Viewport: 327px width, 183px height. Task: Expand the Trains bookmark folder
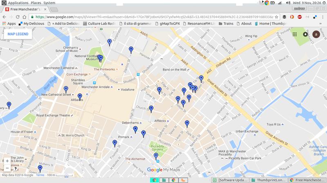pos(226,24)
